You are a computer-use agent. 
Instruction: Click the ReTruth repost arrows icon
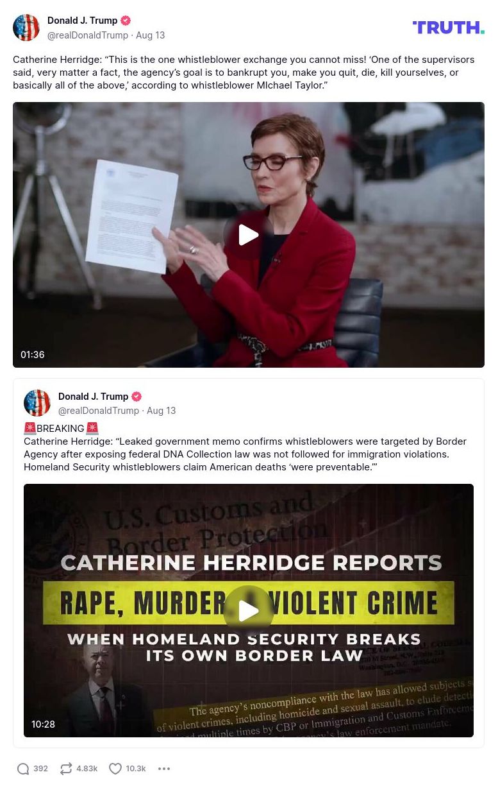tap(66, 769)
